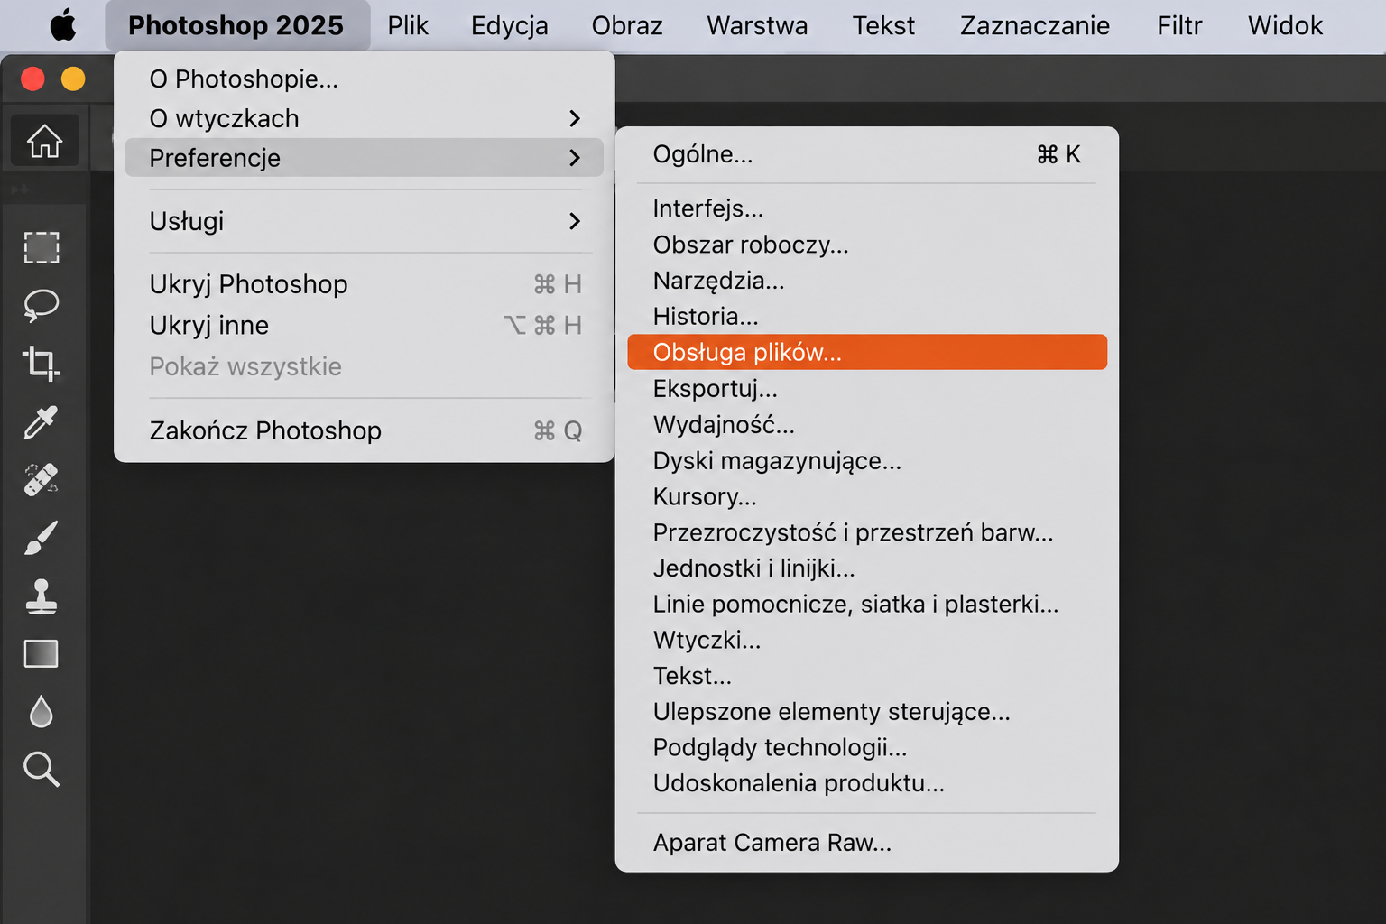Open the Obraz menu
Viewport: 1386px width, 924px height.
[627, 25]
